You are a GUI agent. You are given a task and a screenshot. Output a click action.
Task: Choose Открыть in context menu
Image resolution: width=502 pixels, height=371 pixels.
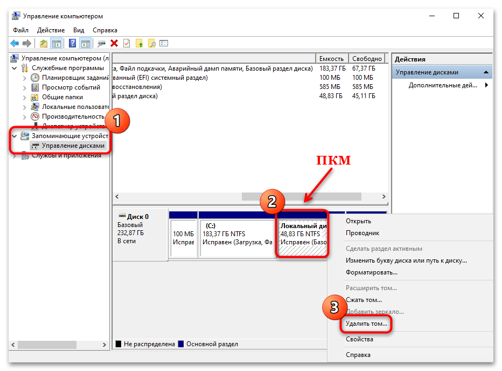358,221
